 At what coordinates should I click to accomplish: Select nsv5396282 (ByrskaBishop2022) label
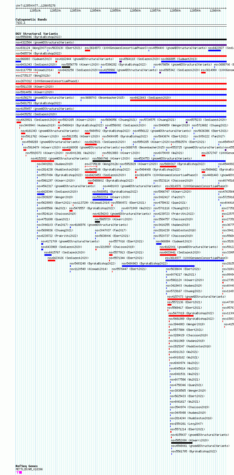[x=124, y=64]
